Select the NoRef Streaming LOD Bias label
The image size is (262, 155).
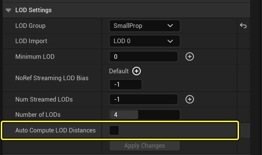pos(52,78)
